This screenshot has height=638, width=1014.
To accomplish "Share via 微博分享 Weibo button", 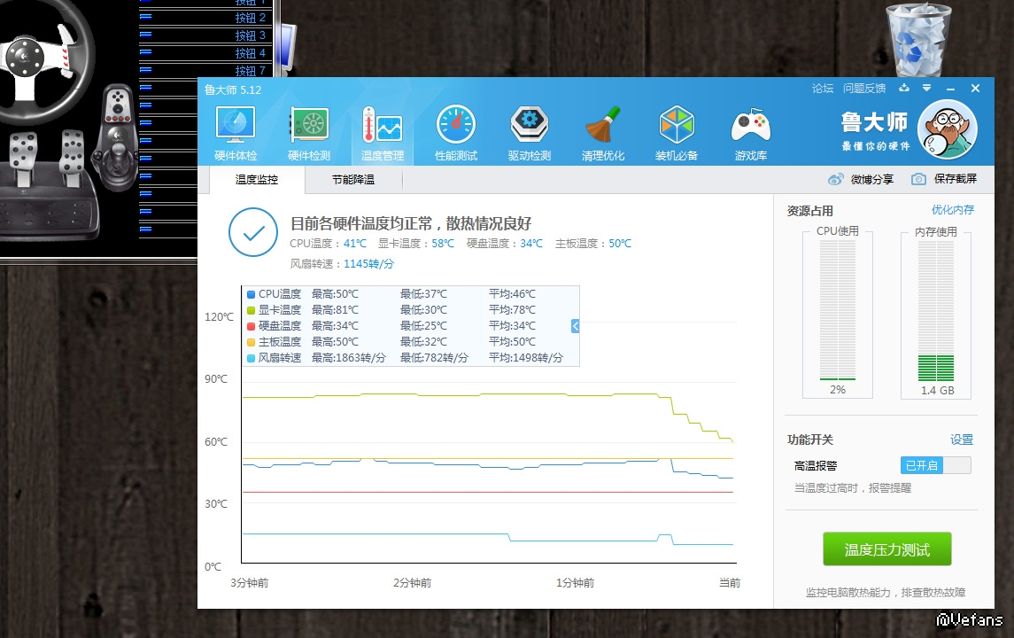I will pyautogui.click(x=861, y=179).
